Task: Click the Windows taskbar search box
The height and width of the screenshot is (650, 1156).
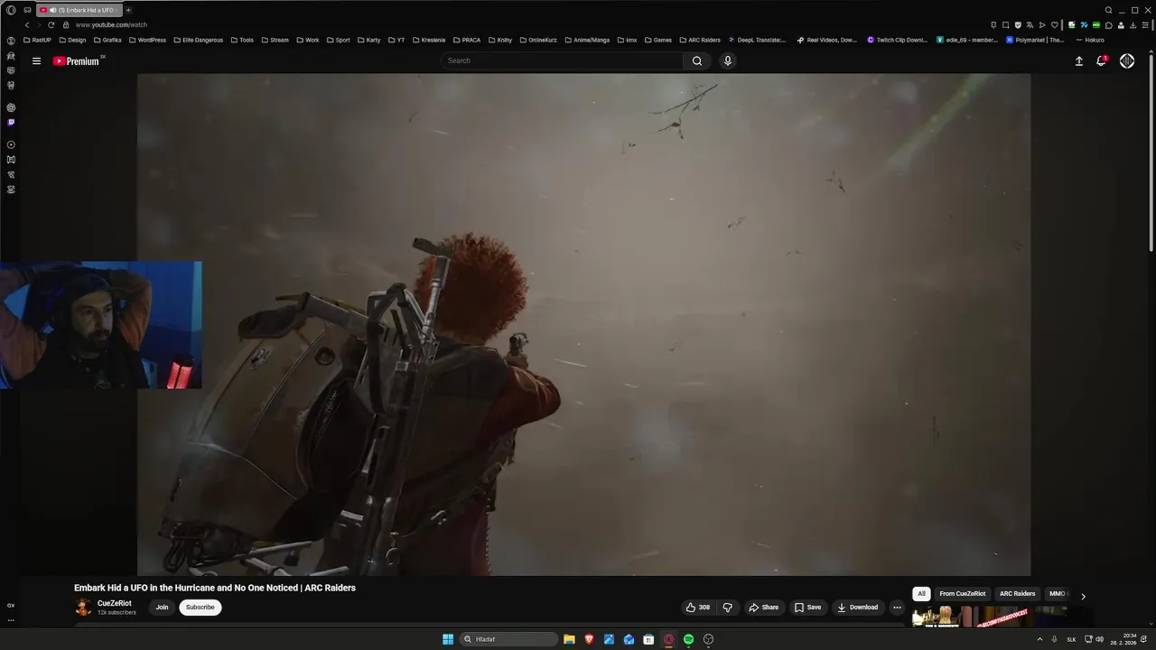Action: pyautogui.click(x=508, y=639)
